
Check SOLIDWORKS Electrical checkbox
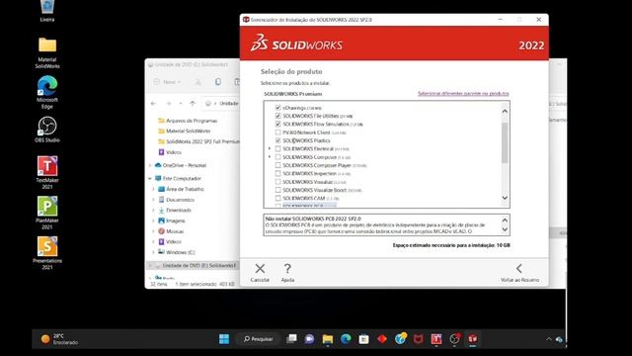click(x=277, y=148)
